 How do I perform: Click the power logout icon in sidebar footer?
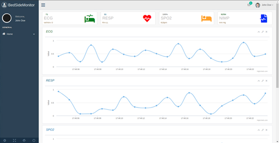tap(34, 140)
